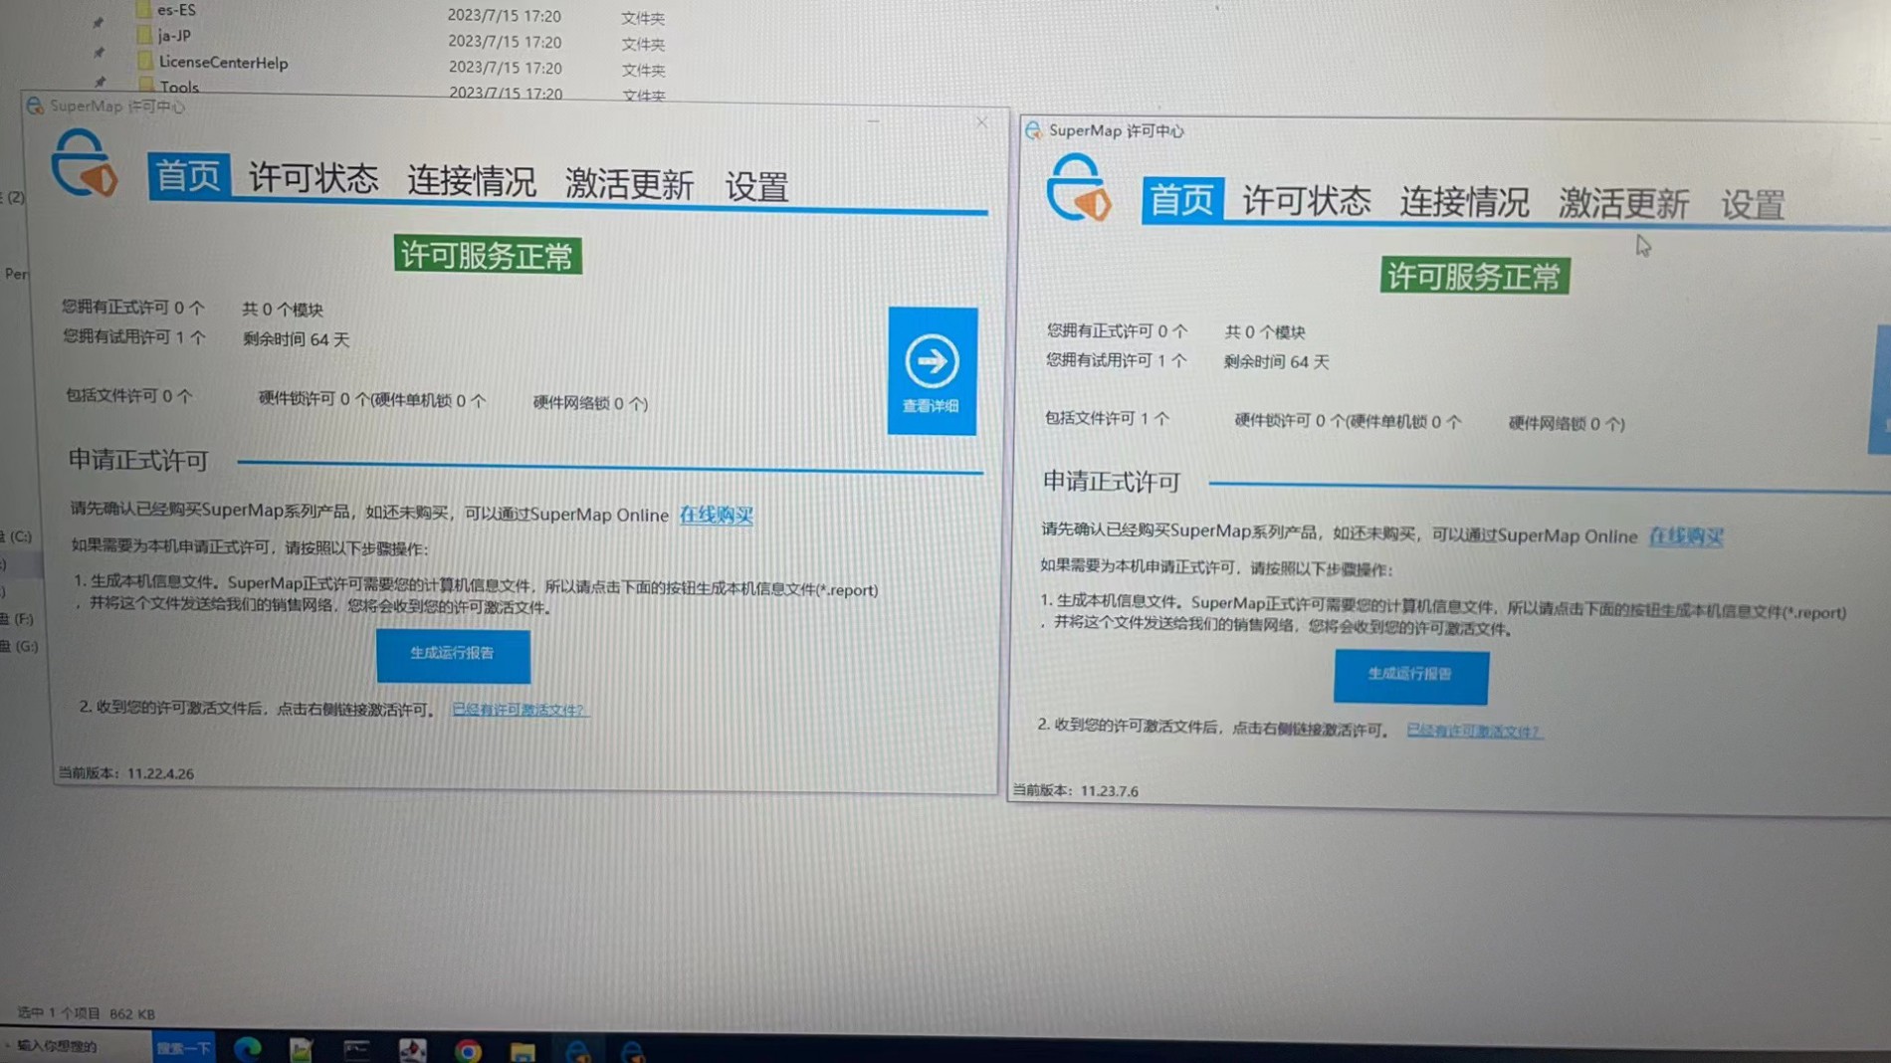Open 设置 tab in right window
1891x1063 pixels.
(x=1753, y=205)
